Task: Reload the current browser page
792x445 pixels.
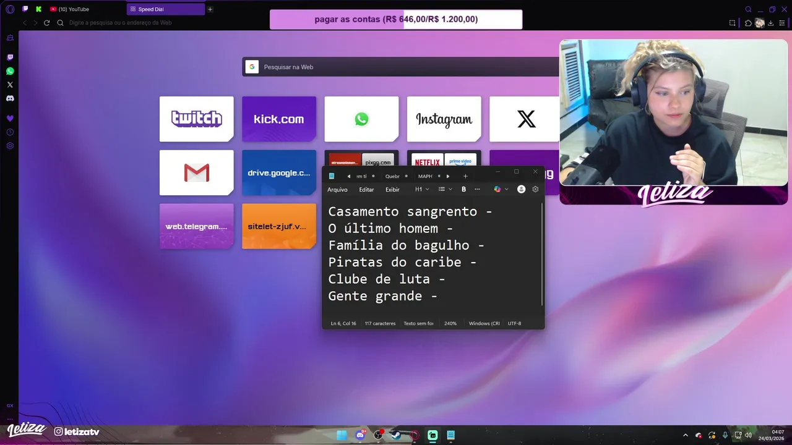Action: click(x=46, y=23)
